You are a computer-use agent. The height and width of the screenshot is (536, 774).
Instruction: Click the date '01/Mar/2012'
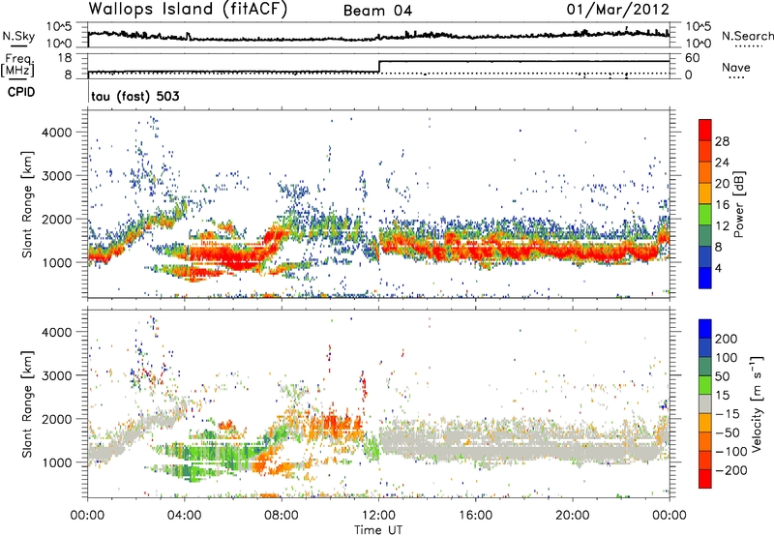point(618,9)
